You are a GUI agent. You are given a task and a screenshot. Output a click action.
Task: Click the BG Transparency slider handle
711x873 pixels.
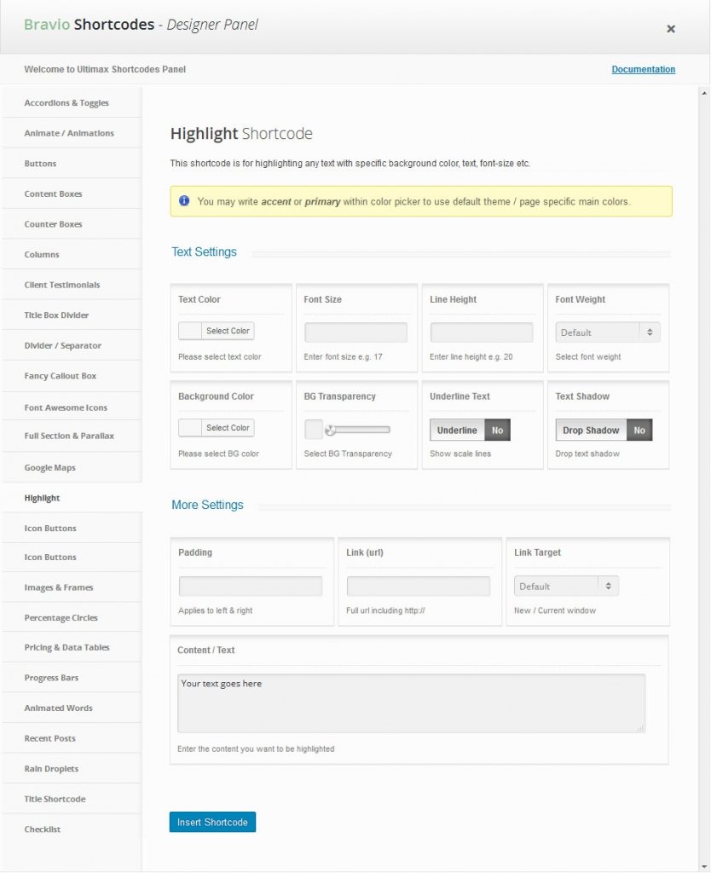[329, 431]
